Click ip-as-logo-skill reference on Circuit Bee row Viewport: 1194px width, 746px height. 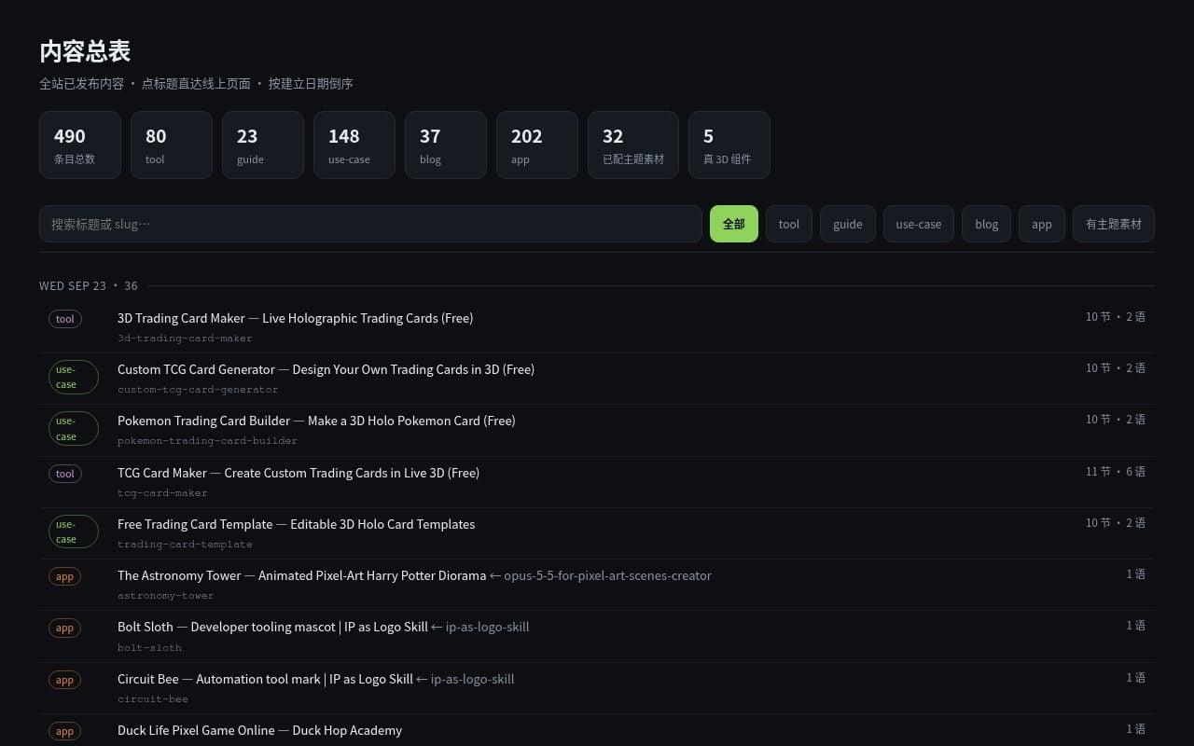coord(465,679)
